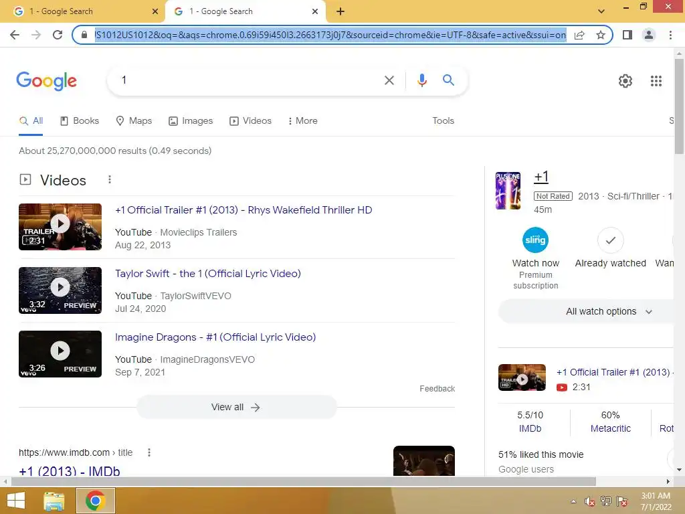
Task: Close the first browser tab
Action: [155, 11]
